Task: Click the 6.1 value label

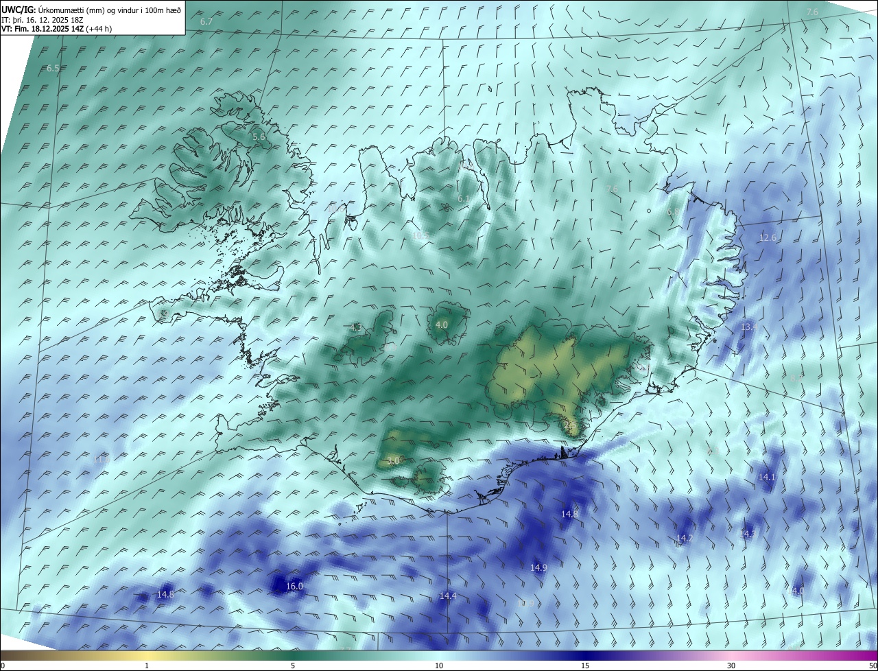Action: [464, 199]
